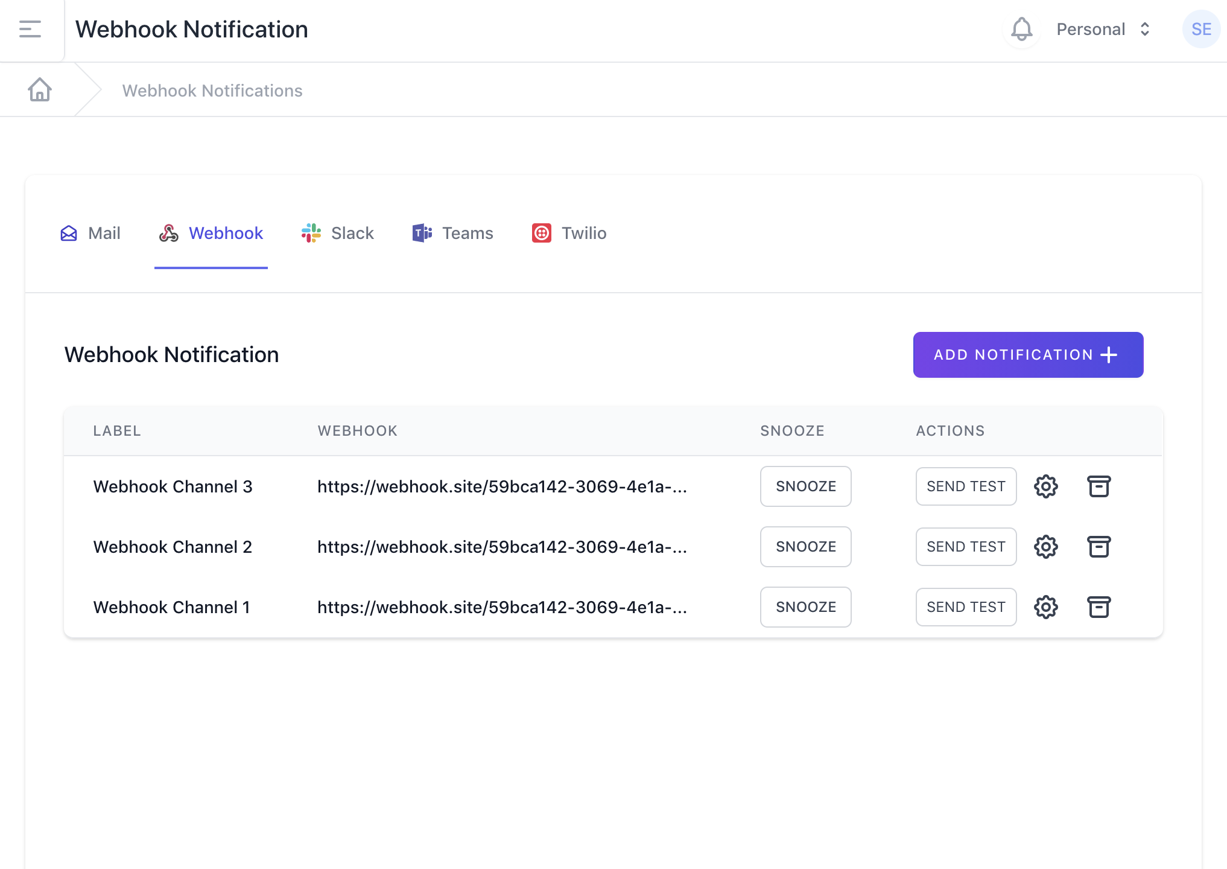Click the SE user avatar
The image size is (1227, 869).
click(1200, 29)
